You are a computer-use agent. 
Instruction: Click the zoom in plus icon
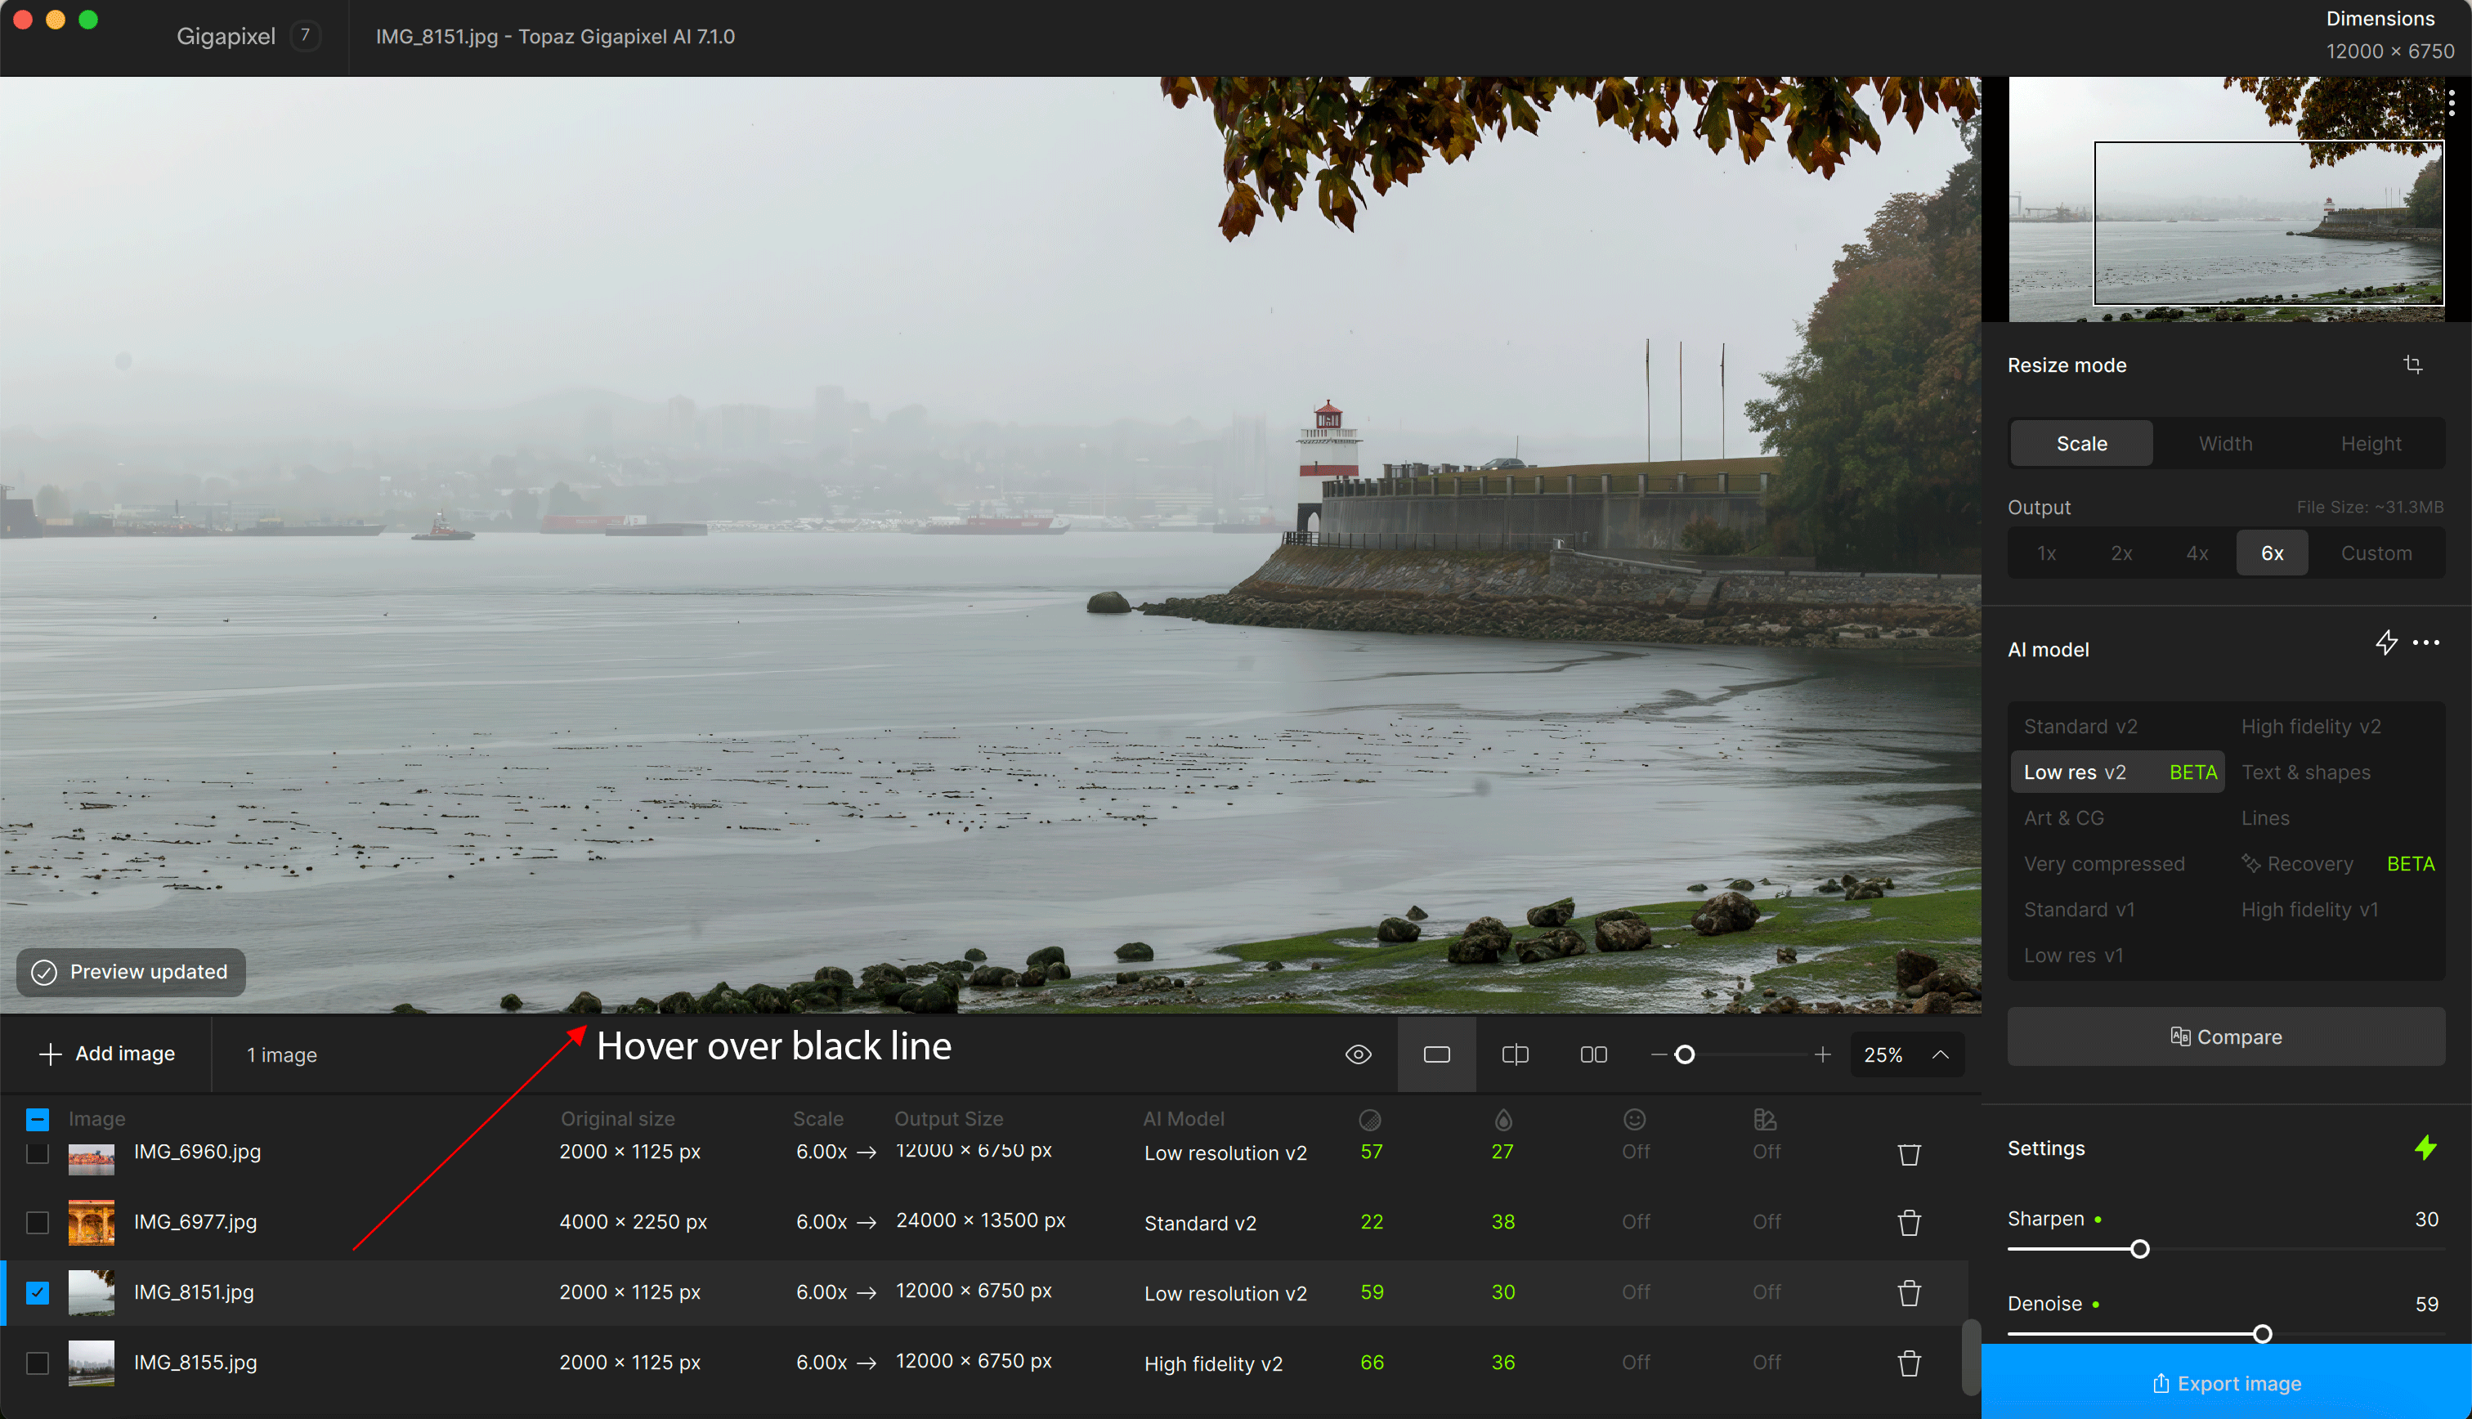pos(1822,1054)
